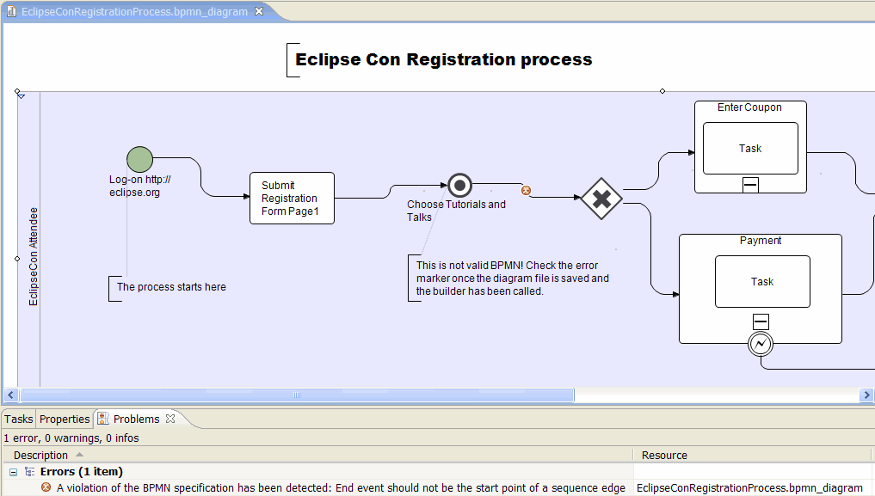The height and width of the screenshot is (496, 875).
Task: Switch to the Properties tab
Action: [x=65, y=419]
